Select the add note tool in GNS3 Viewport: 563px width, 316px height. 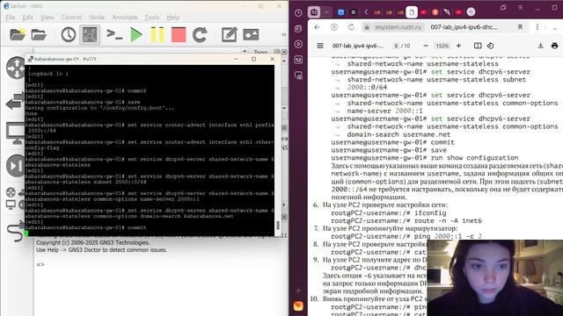[x=229, y=35]
